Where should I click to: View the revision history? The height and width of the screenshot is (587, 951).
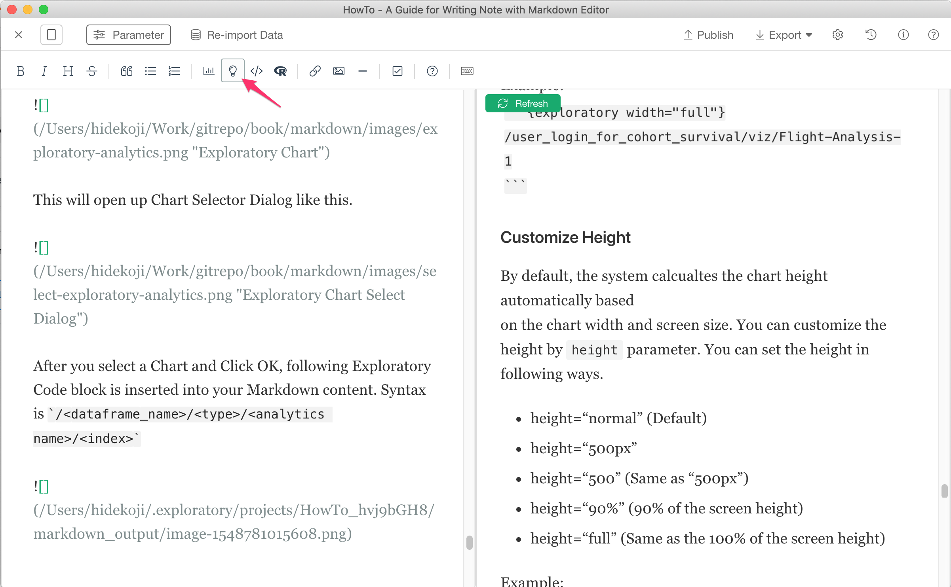point(871,35)
